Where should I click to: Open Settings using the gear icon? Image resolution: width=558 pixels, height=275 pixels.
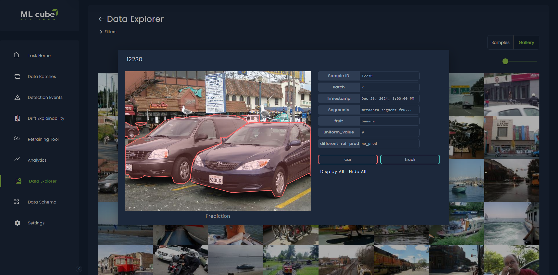coord(17,223)
